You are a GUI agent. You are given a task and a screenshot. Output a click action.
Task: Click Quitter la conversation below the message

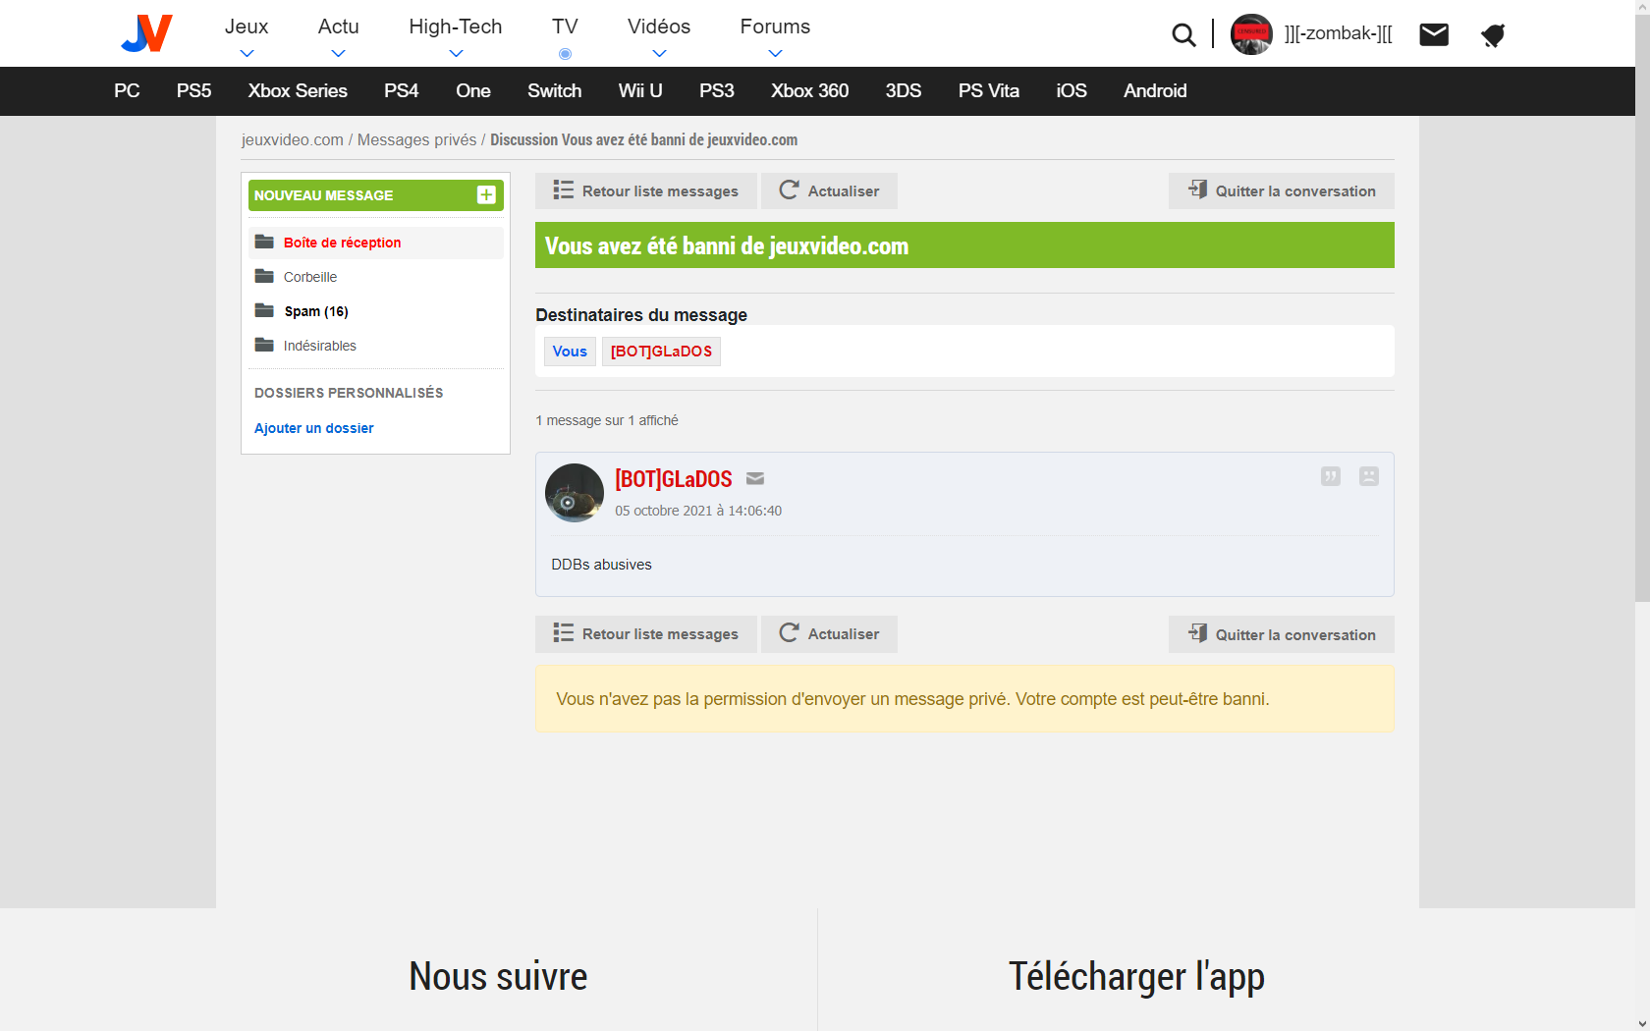1282,634
